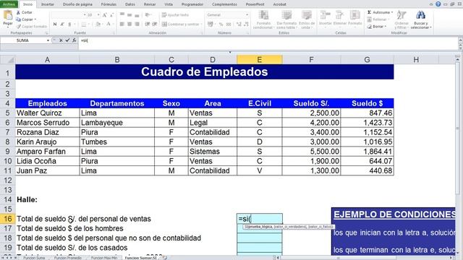The image size is (463, 260).
Task: Select column header F
Action: [311, 60]
